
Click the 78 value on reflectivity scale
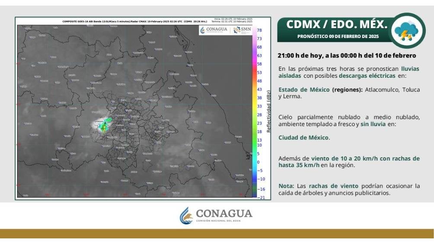[260, 30]
